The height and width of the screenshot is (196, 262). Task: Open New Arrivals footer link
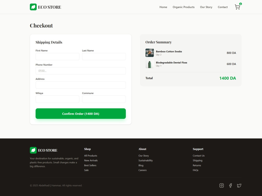(x=91, y=160)
